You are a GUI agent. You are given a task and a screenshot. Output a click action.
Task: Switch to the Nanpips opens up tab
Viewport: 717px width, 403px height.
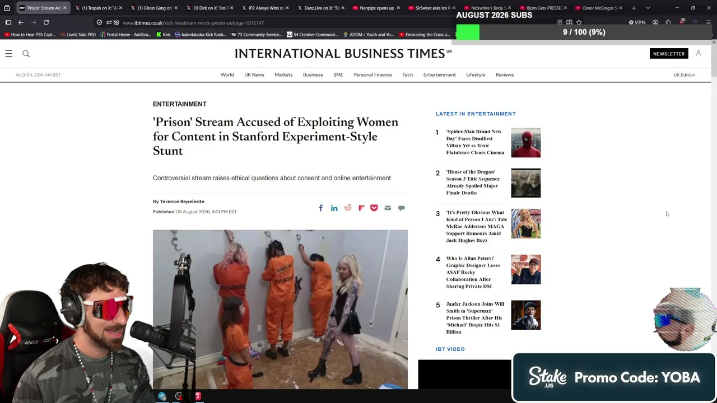[376, 8]
